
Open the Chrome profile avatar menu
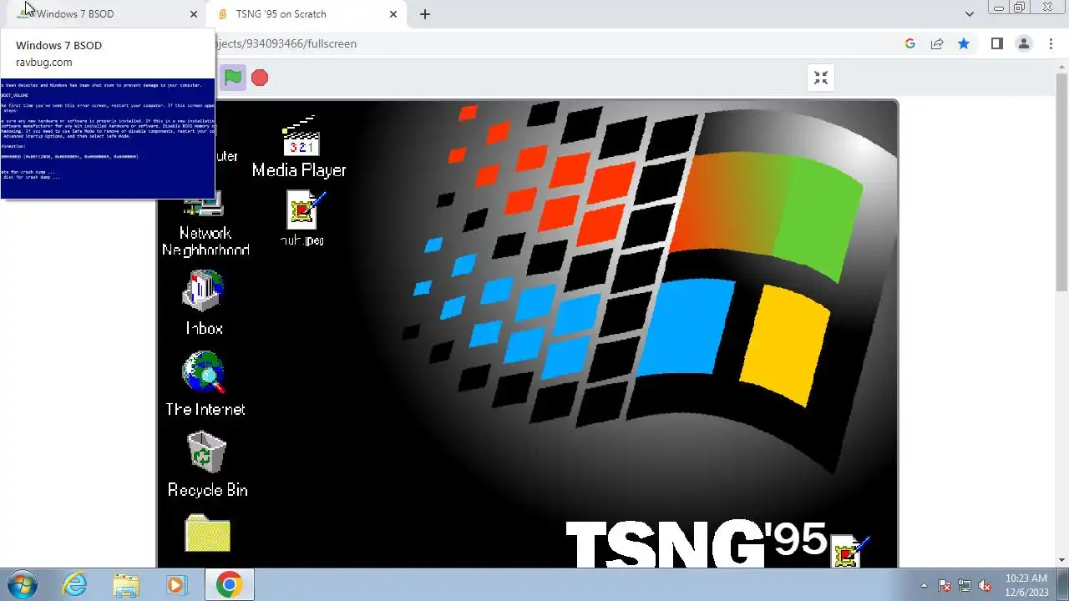1023,43
